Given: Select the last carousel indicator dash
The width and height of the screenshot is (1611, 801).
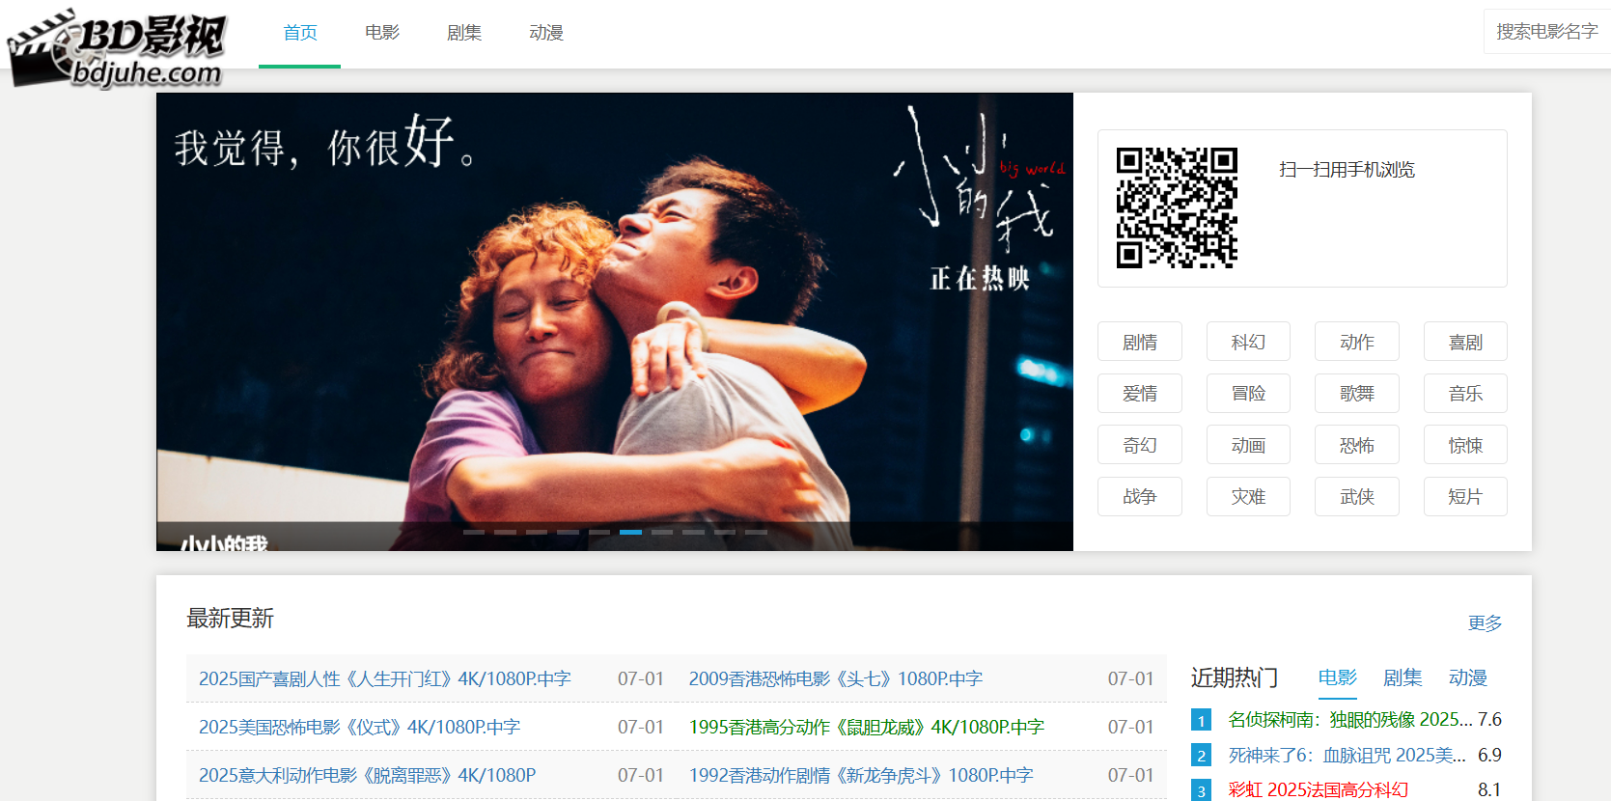Looking at the screenshot, I should coord(756,532).
